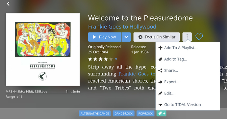The height and width of the screenshot is (122, 227).
Task: Set rating to five stars via last star
Action: [x=111, y=59]
